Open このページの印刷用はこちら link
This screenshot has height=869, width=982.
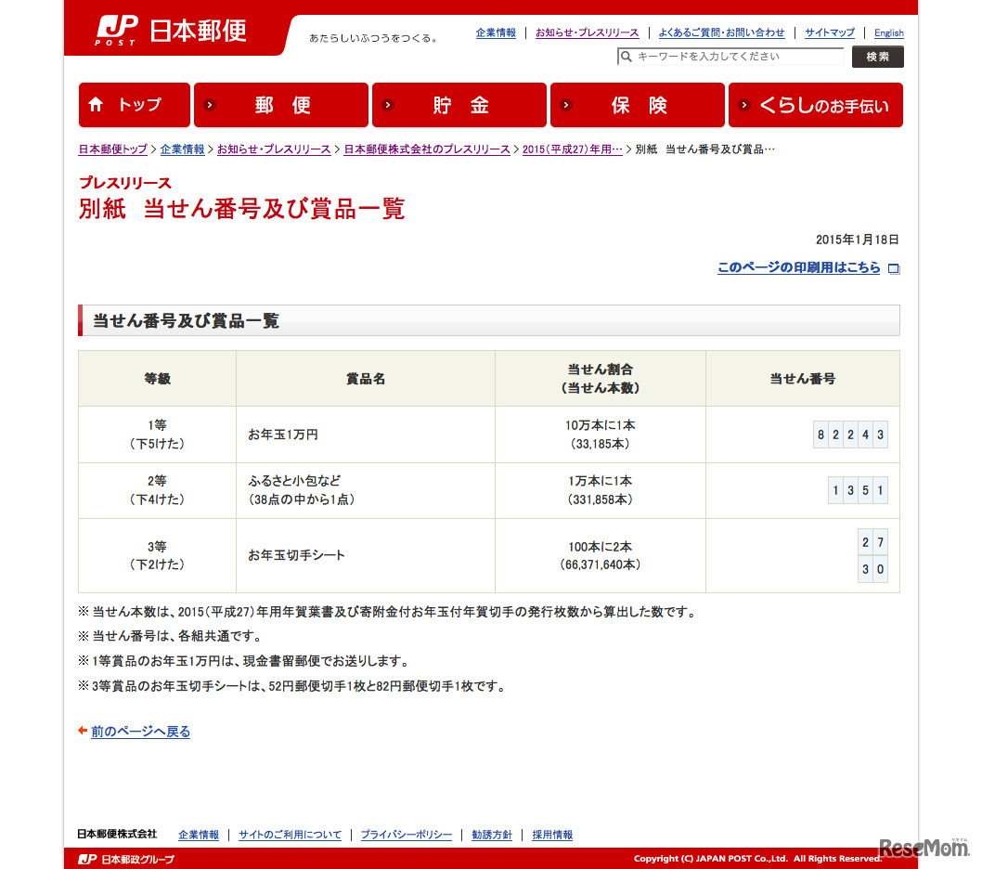[x=798, y=267]
